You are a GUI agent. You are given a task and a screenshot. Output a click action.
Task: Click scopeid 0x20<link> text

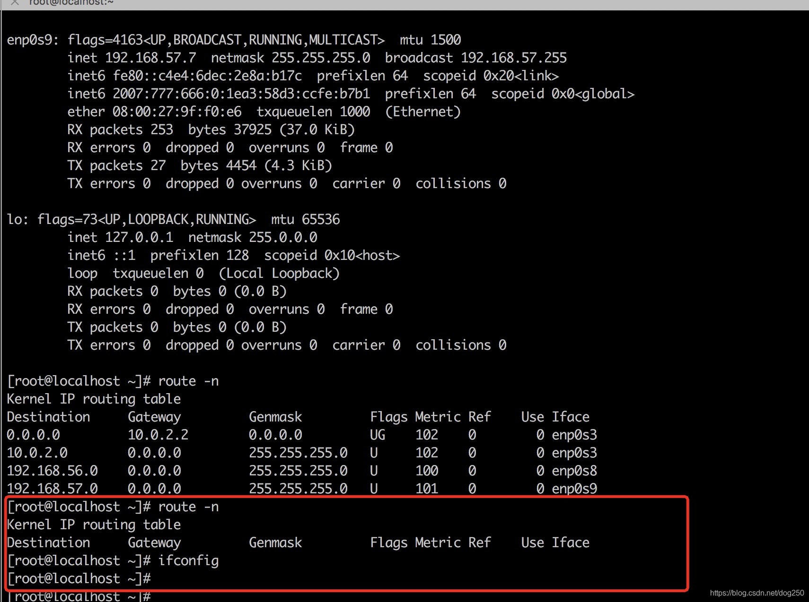coord(491,76)
